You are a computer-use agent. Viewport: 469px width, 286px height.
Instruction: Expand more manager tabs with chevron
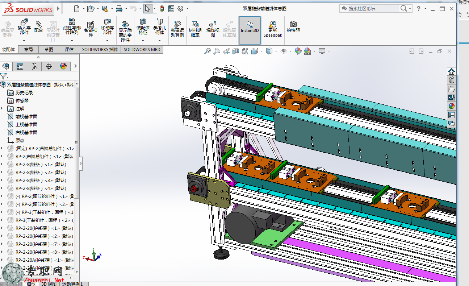75,66
